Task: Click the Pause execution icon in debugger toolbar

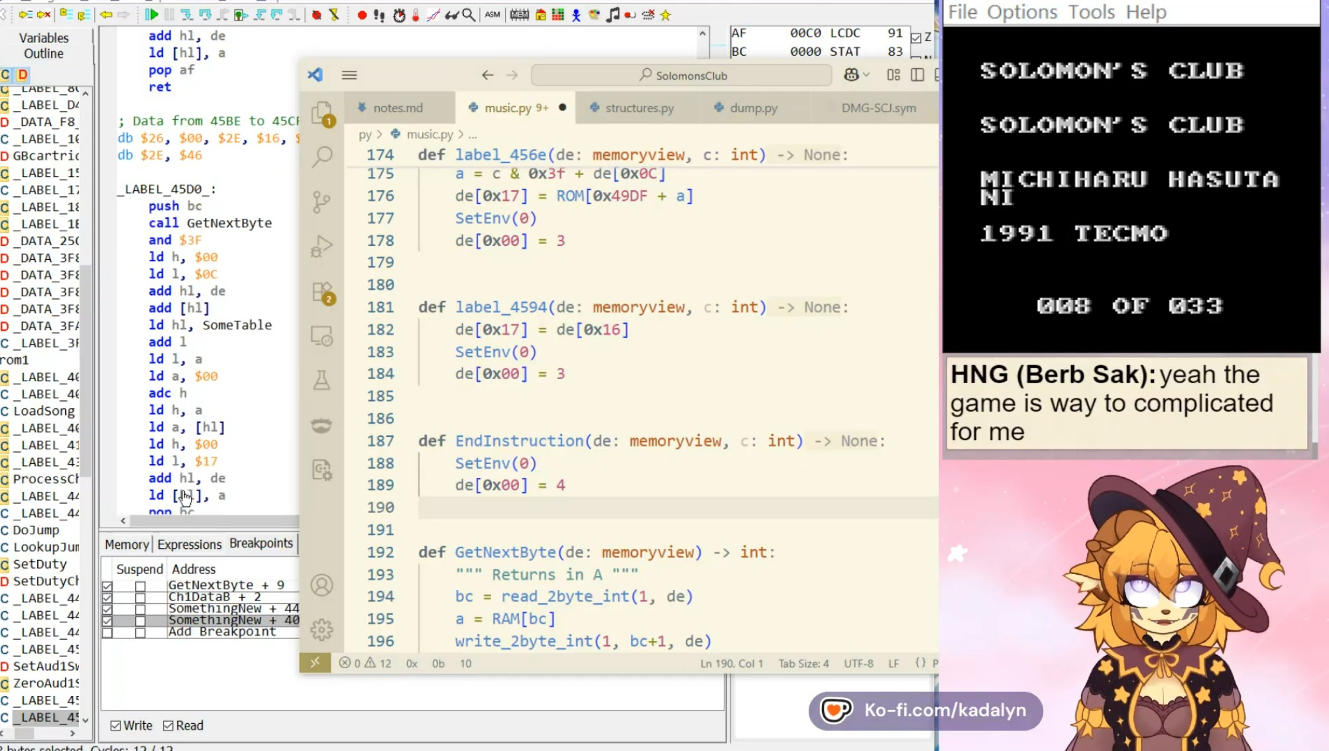Action: [x=170, y=15]
